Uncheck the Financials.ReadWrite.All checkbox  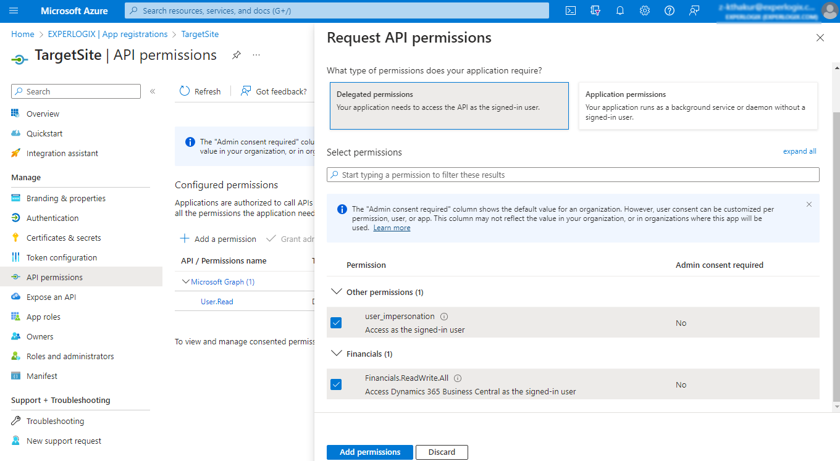click(x=336, y=384)
